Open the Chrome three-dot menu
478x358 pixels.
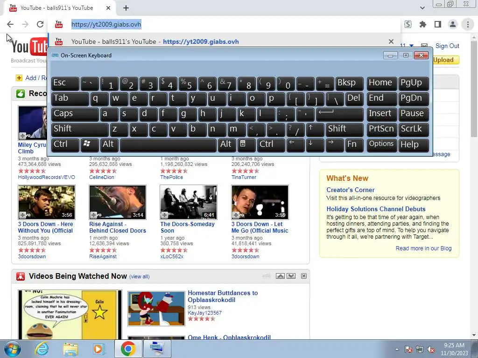pos(468,24)
